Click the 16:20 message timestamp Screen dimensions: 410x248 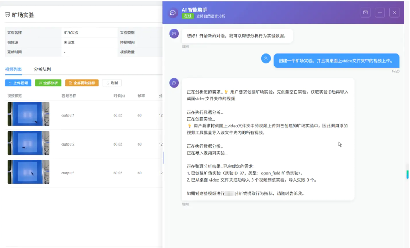(x=396, y=71)
